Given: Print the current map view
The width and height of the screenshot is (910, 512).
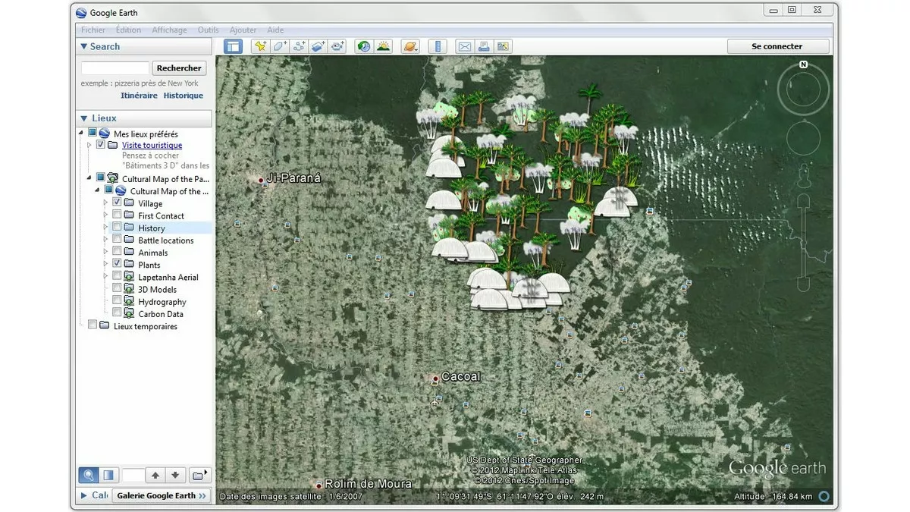Looking at the screenshot, I should click(484, 46).
